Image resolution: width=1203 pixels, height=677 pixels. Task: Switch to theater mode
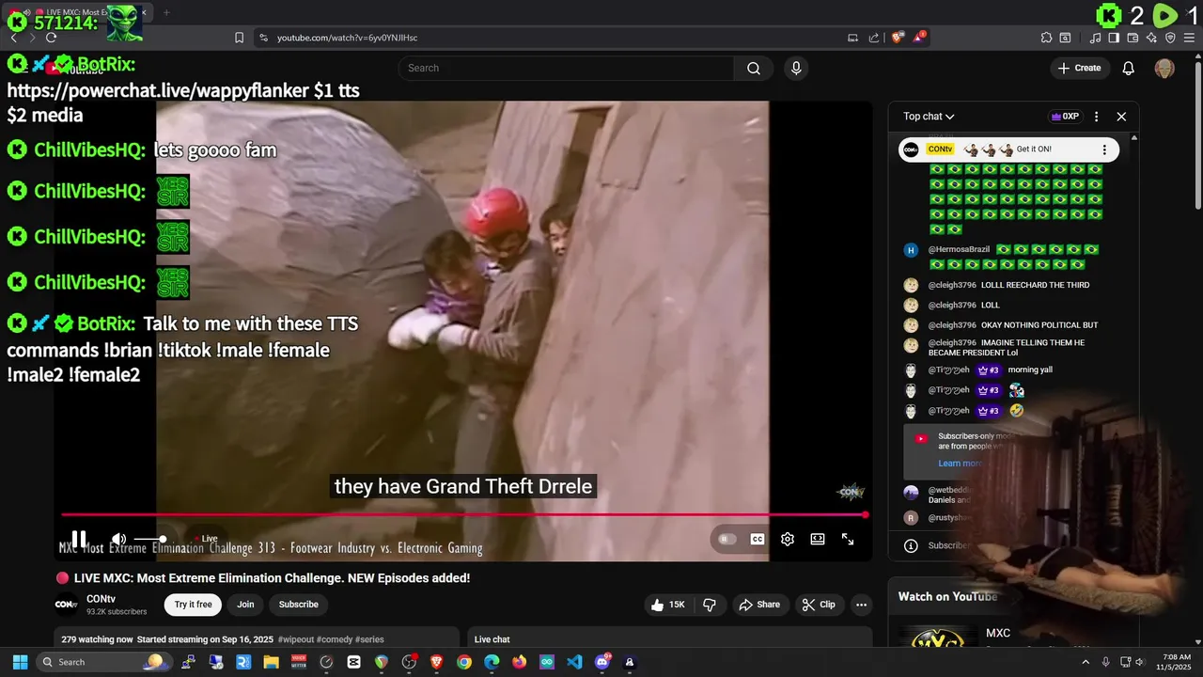pos(818,539)
